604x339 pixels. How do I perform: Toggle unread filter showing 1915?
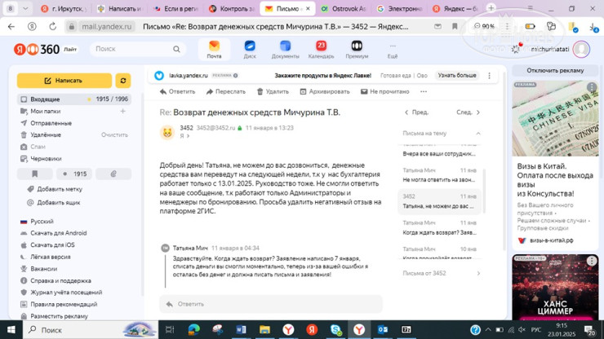tap(74, 174)
